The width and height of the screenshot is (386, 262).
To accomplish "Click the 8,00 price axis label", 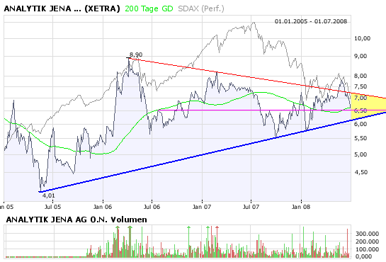I will pos(361,76).
